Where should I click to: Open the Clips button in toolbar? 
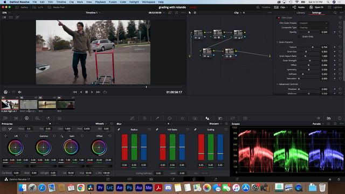click(x=281, y=7)
